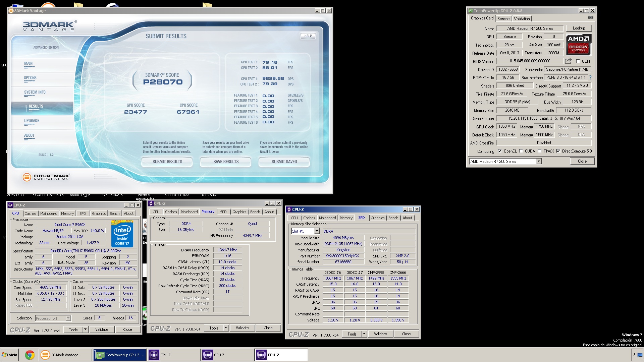Screen dimensions: 644x362
Task: Click the GPU-Z title bar icon
Action: (471, 11)
